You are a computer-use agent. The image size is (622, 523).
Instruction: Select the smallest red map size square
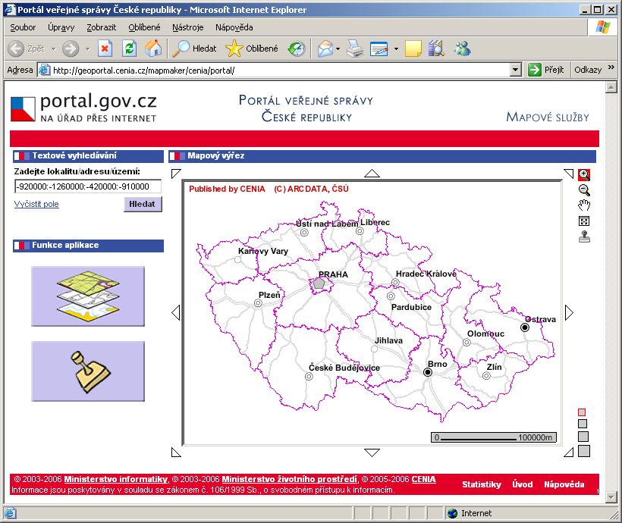[x=582, y=412]
